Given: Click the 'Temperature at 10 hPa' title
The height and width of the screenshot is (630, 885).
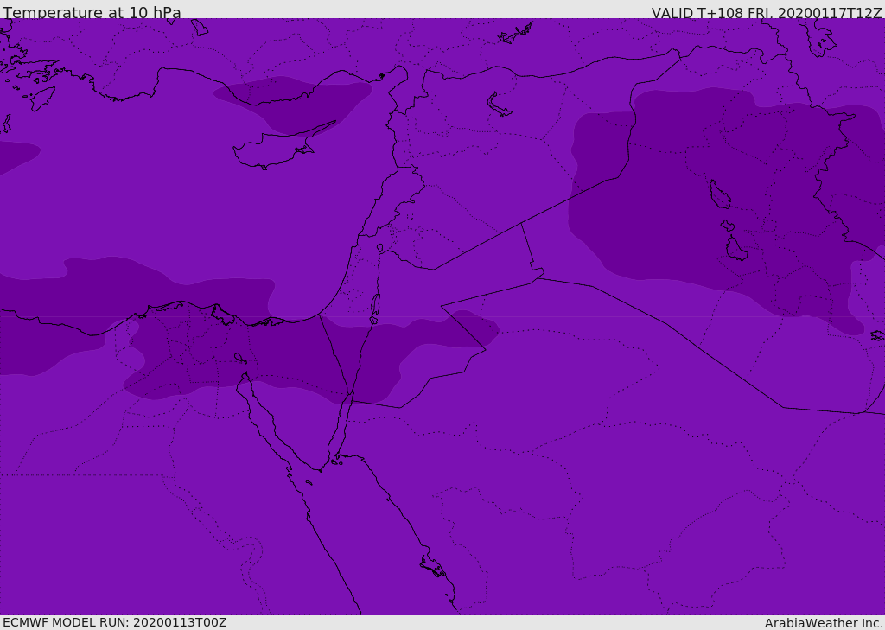Looking at the screenshot, I should tap(92, 13).
